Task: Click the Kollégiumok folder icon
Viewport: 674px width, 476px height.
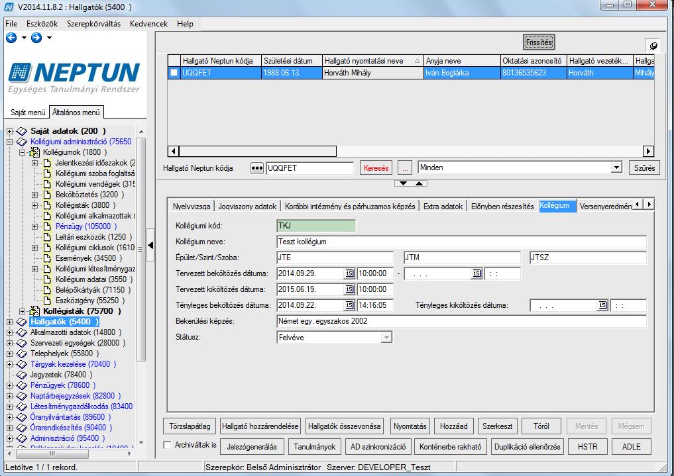Action: pyautogui.click(x=34, y=152)
